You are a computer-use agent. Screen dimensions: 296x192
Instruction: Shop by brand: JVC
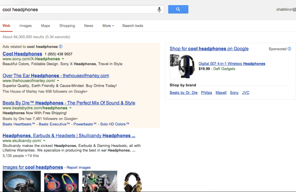[246, 93]
